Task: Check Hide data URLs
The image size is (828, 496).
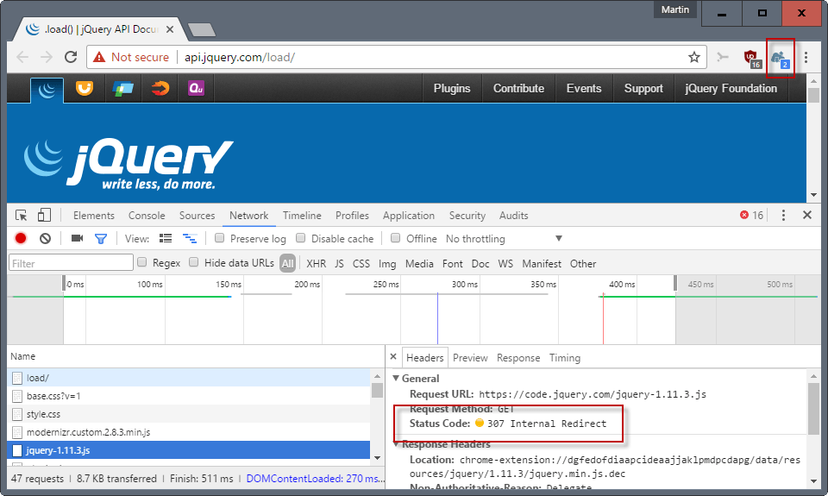Action: click(194, 262)
